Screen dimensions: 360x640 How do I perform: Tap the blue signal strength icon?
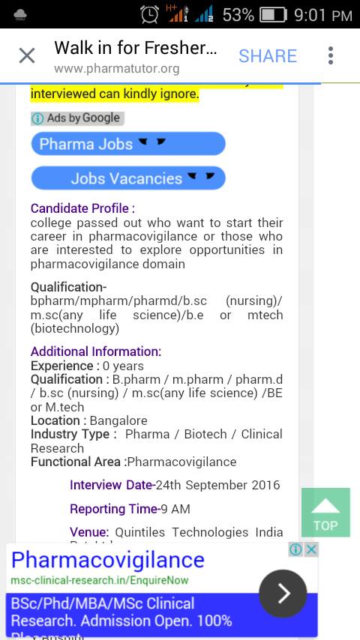click(x=204, y=14)
